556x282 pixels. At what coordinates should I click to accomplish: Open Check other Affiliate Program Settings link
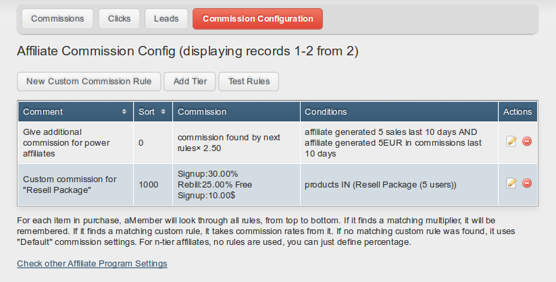(x=92, y=263)
